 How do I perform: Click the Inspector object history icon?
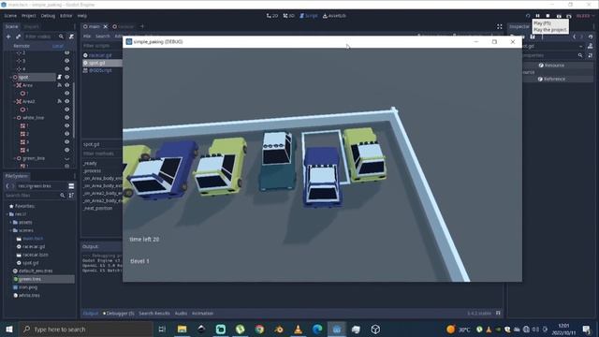coord(591,37)
